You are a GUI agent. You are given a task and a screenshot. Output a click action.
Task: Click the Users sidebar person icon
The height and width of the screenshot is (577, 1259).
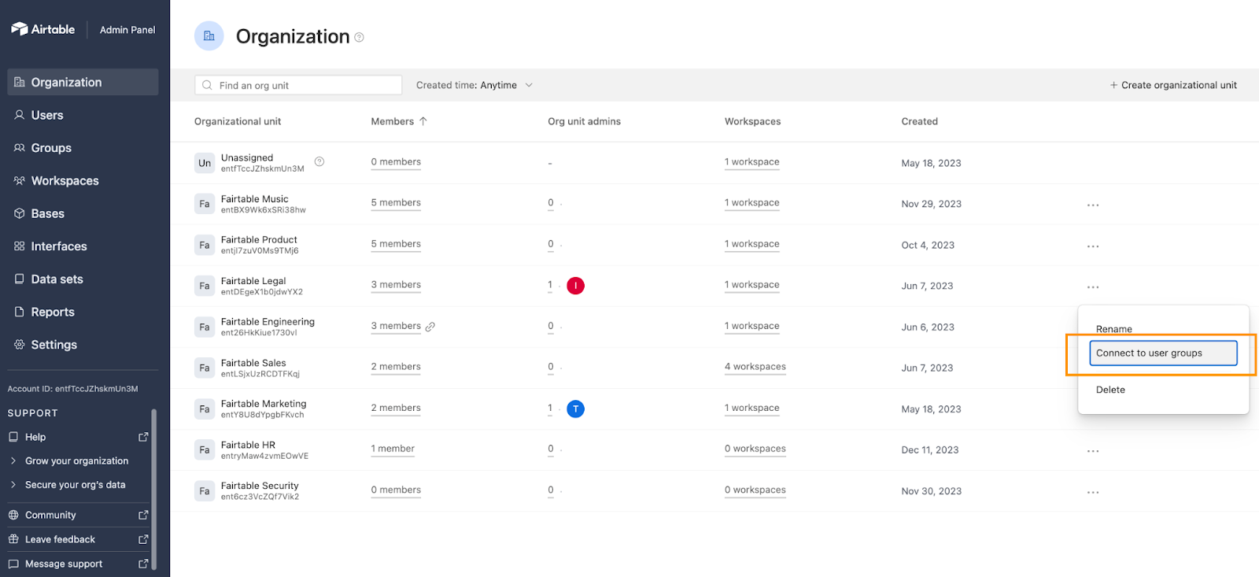click(x=20, y=115)
